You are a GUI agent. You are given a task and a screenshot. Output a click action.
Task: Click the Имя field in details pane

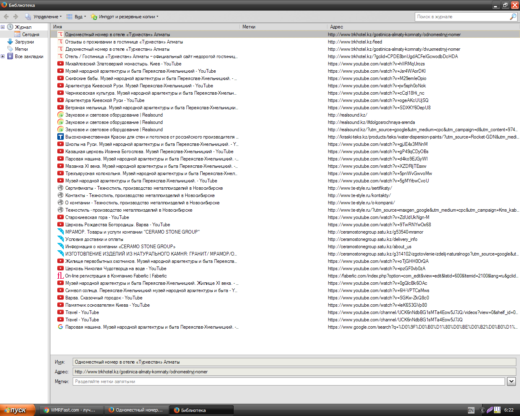[294, 362]
